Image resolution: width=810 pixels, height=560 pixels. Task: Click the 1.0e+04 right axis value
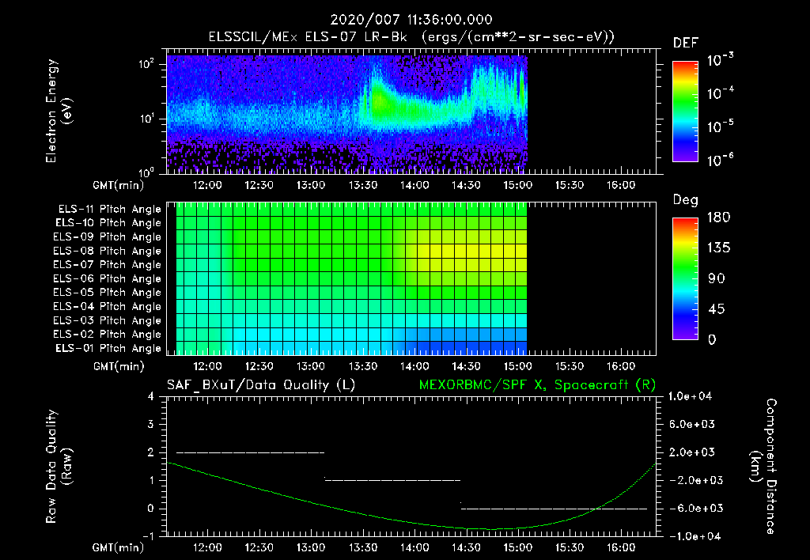click(x=690, y=396)
